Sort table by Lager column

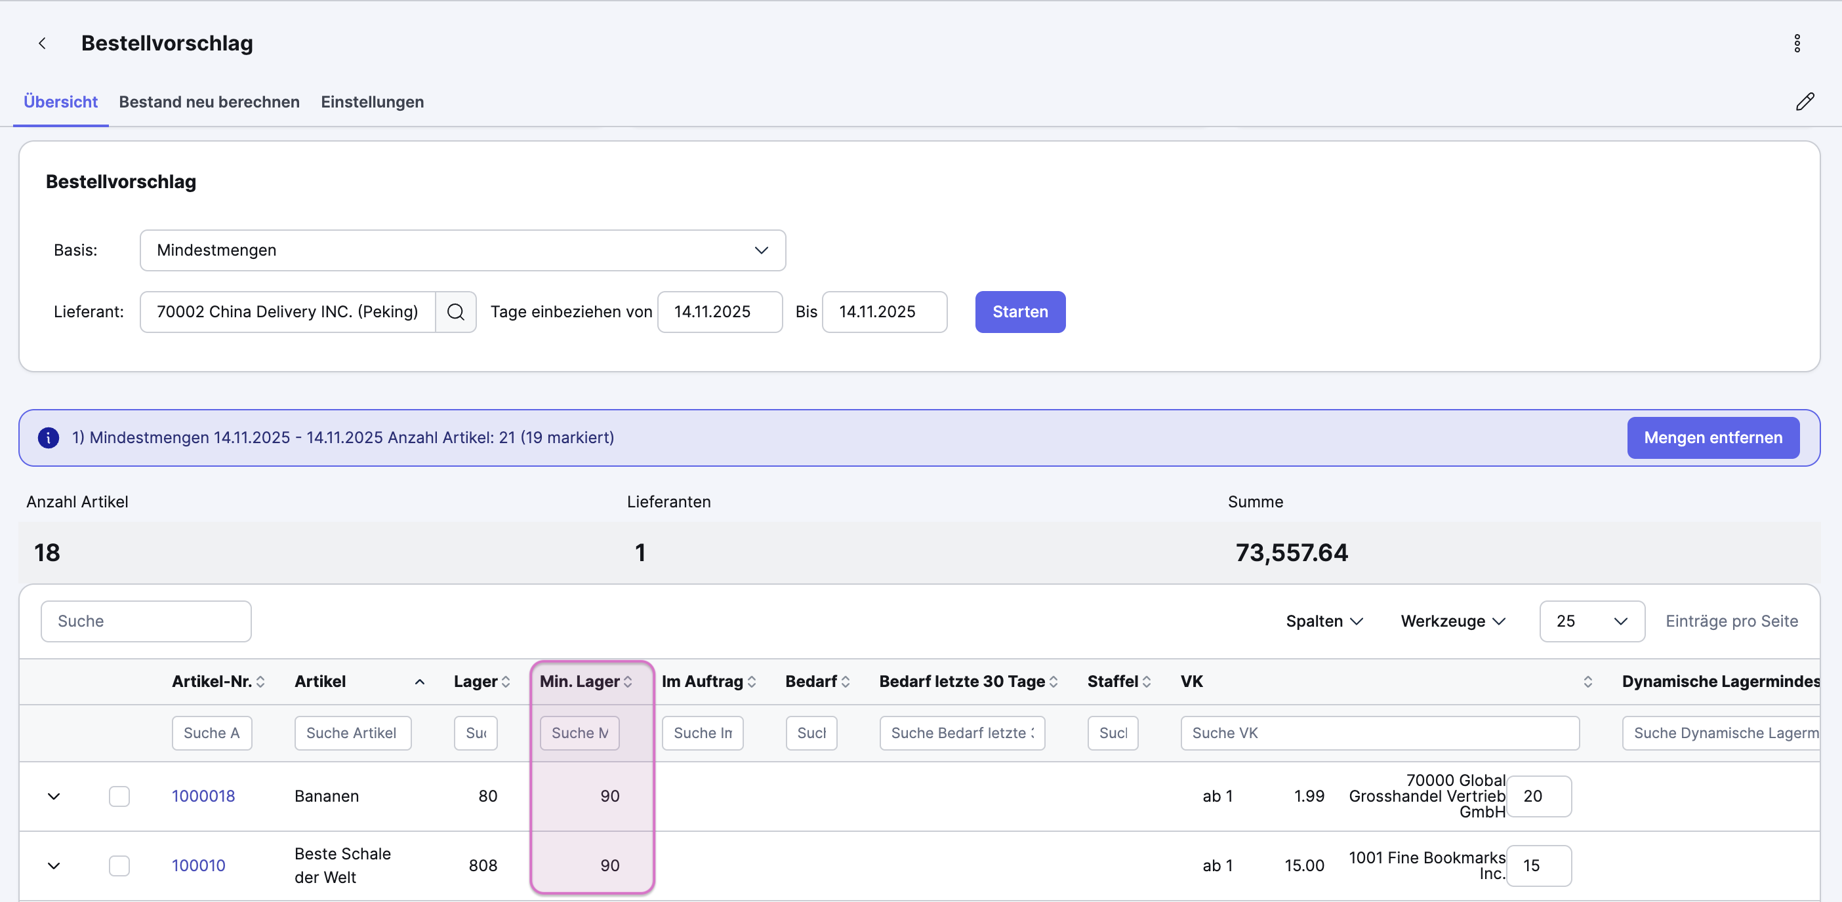pos(505,682)
